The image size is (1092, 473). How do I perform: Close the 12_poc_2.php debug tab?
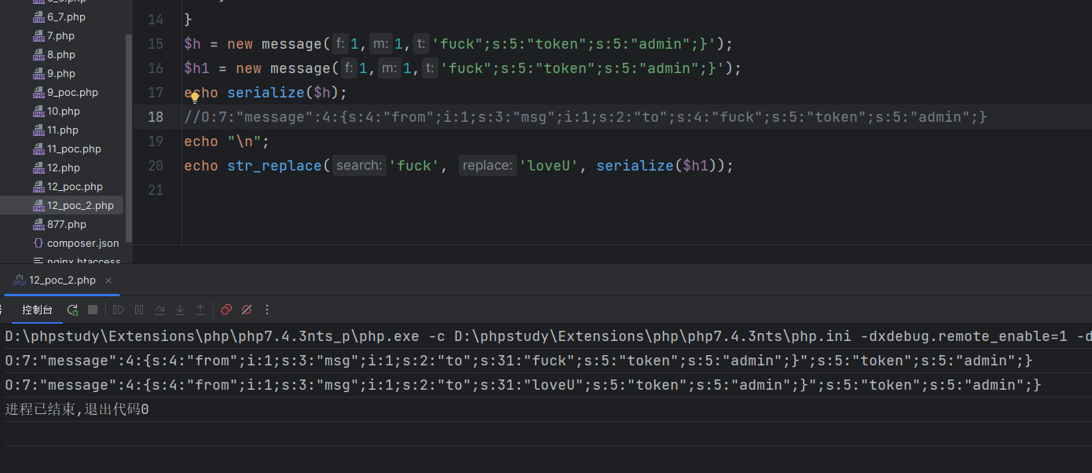click(108, 280)
